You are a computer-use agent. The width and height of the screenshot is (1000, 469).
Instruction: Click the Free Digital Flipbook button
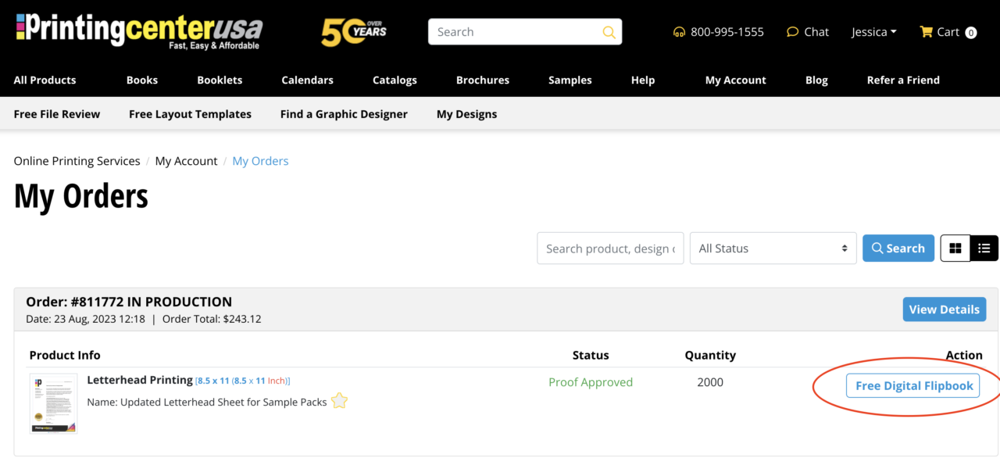point(912,385)
